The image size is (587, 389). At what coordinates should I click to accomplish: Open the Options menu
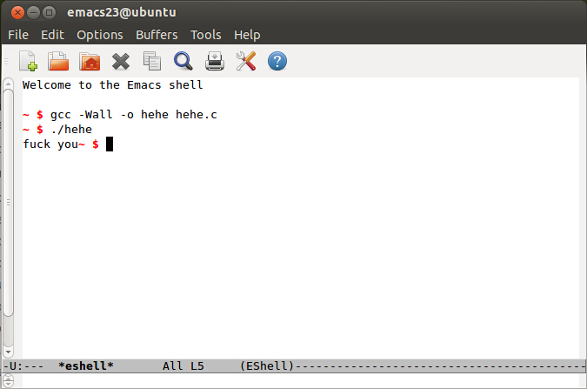point(100,35)
